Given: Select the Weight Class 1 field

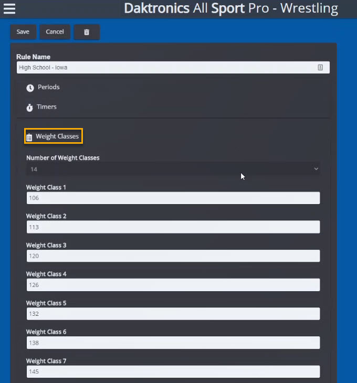Looking at the screenshot, I should (173, 198).
